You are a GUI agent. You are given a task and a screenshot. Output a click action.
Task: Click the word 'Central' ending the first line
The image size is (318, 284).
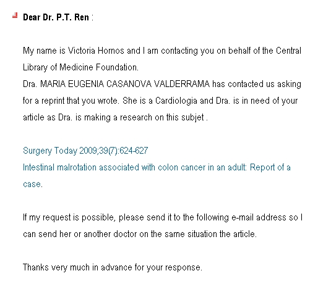(x=288, y=51)
